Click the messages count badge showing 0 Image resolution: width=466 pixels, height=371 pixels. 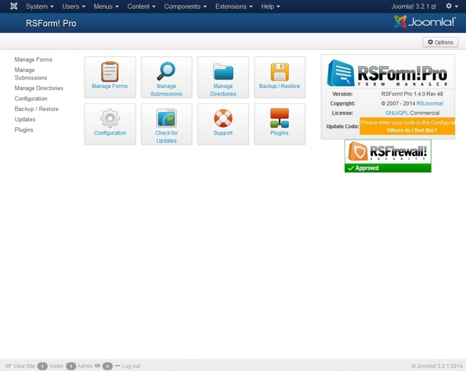tap(107, 366)
